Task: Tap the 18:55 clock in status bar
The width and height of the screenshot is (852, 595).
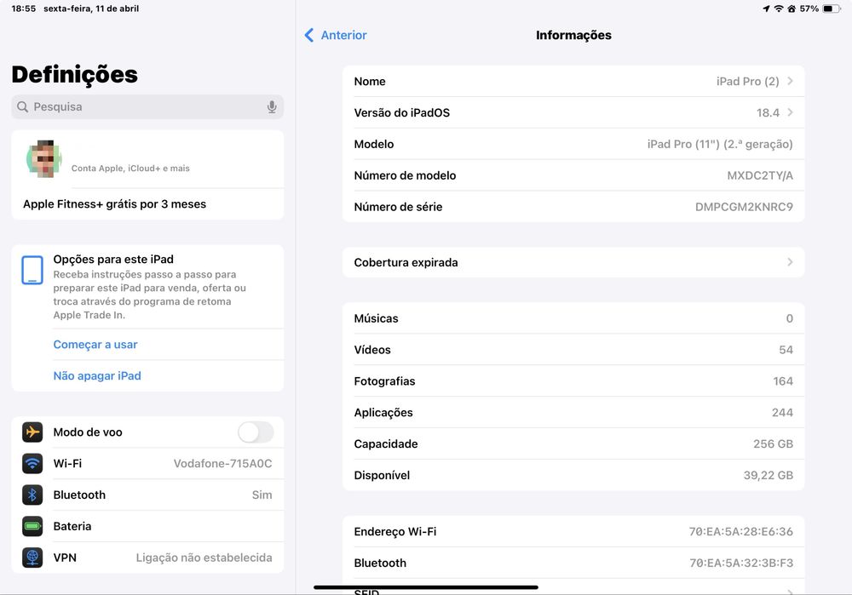Action: 23,9
